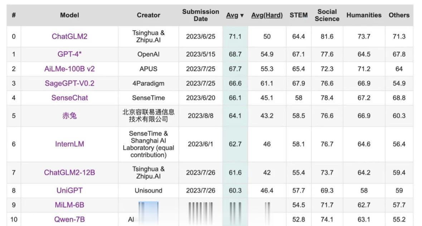The image size is (422, 226).
Task: Select the AiLMe-100B v2 model
Action: (69, 68)
